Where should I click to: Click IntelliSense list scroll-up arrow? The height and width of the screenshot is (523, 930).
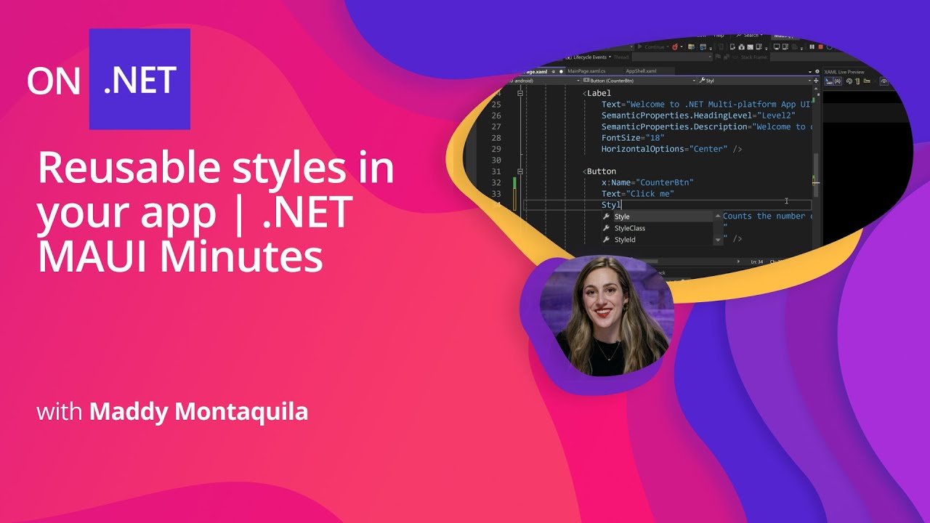718,216
